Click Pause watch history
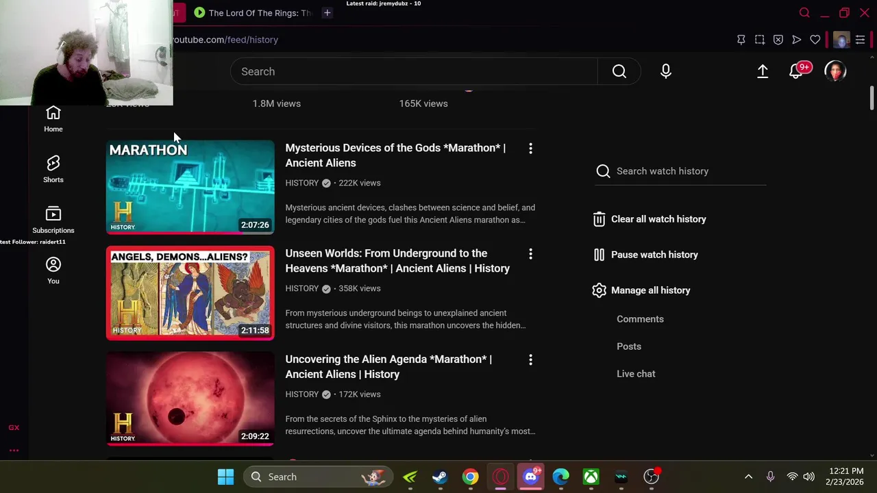The width and height of the screenshot is (877, 493). (x=645, y=255)
